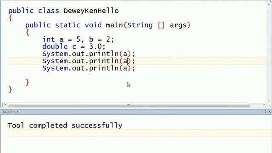Image resolution: width=272 pixels, height=153 pixels.
Task: Click the opening brace after class declaration
Action: click(x=10, y=18)
